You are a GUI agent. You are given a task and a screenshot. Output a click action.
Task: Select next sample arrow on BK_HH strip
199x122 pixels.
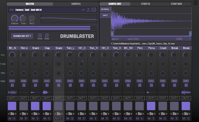coord(132,114)
